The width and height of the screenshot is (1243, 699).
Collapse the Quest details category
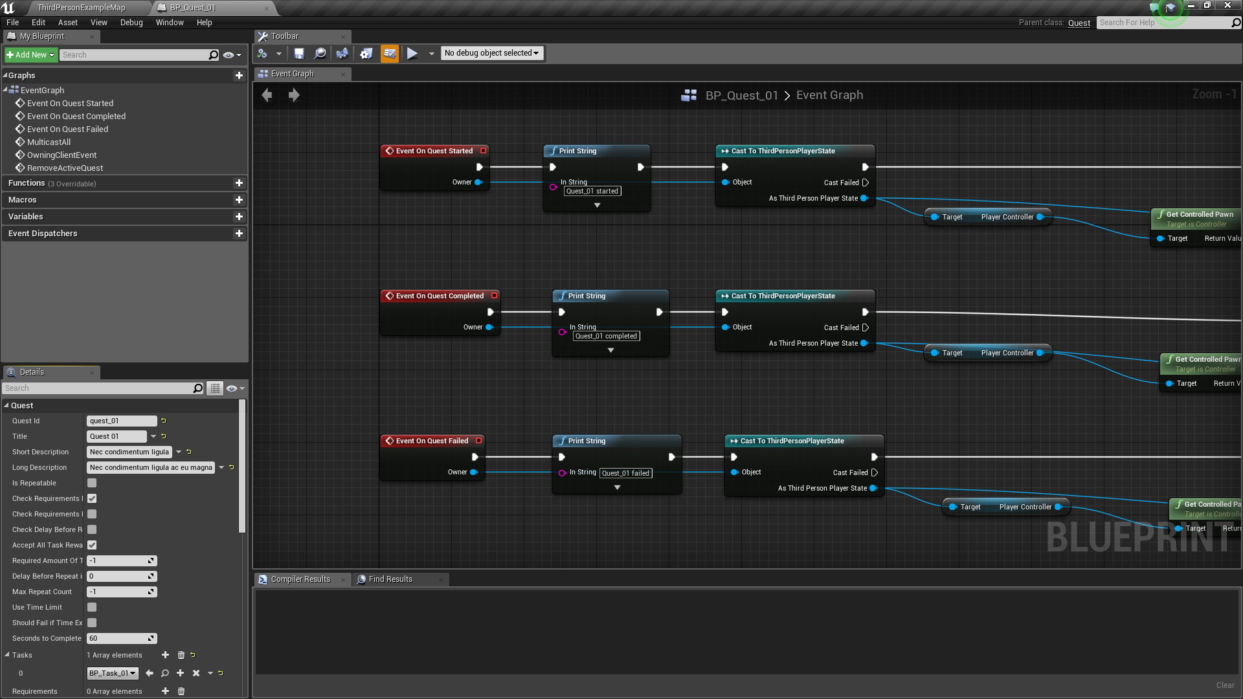[x=6, y=406]
